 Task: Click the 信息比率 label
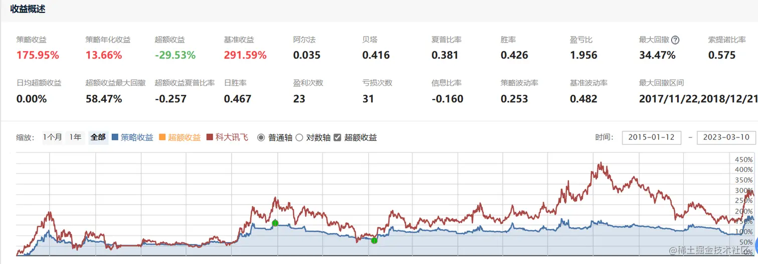point(446,83)
